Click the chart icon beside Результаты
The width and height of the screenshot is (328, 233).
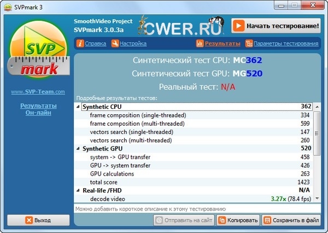[200, 43]
